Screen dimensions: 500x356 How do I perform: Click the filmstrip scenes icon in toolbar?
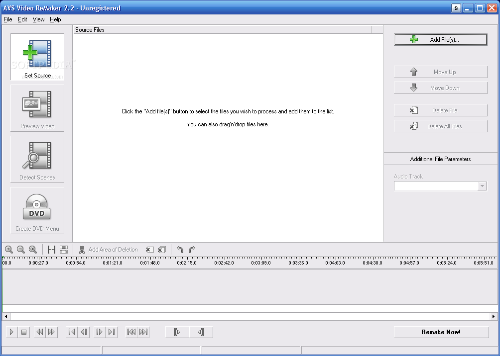tap(64, 249)
